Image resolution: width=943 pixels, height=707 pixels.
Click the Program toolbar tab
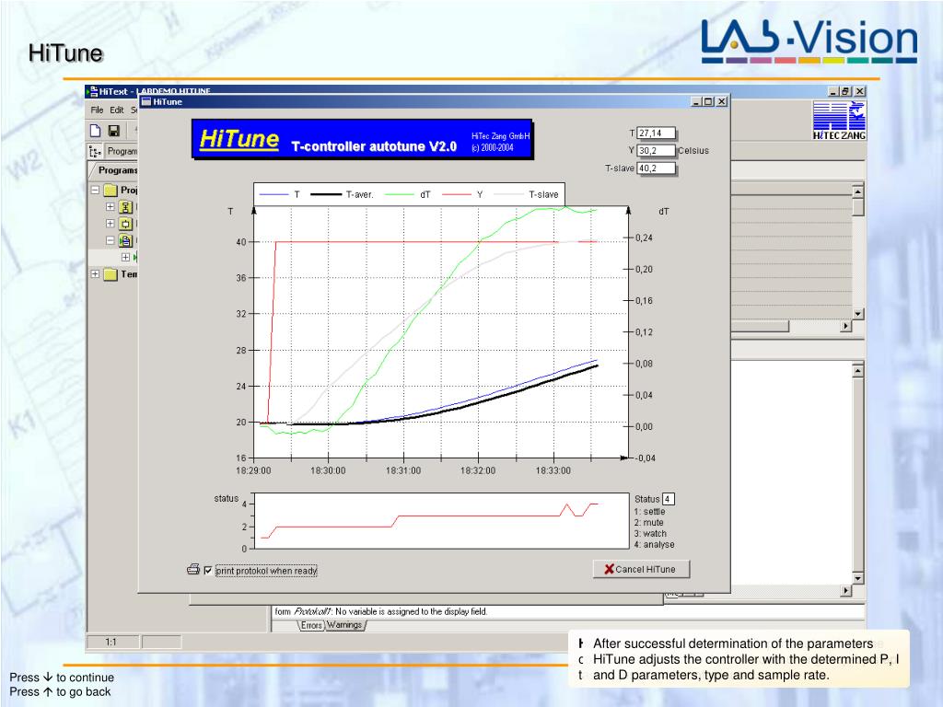(x=122, y=151)
